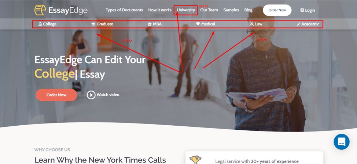Click the Graduate cap icon
This screenshot has width=357, height=164.
pos(93,24)
